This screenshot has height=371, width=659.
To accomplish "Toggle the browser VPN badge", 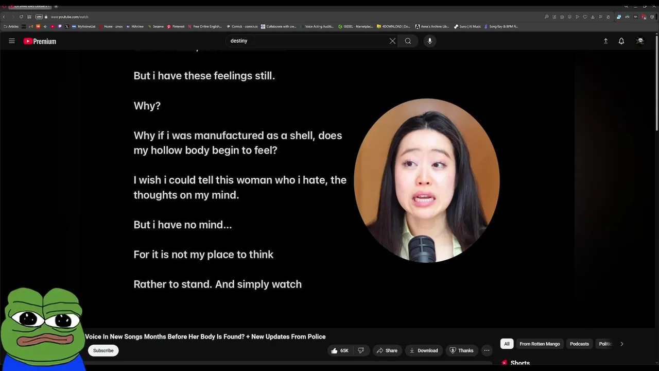I will pos(39,17).
